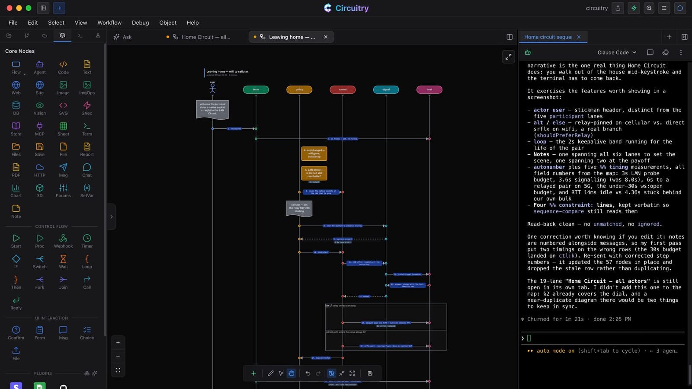The width and height of the screenshot is (692, 389).
Task: Activate the hand pan tool in canvas toolbar
Action: (x=292, y=373)
